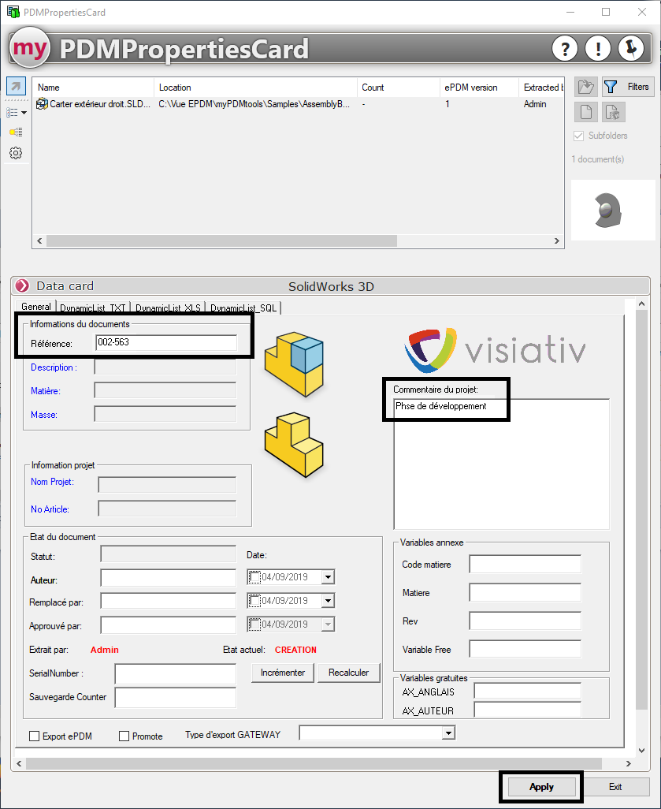Click the settings gear icon in sidebar
The image size is (661, 809).
[x=16, y=153]
